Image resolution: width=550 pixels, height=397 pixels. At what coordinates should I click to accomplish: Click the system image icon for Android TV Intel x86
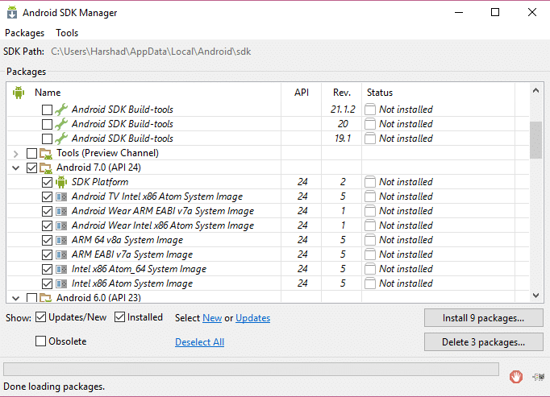click(x=62, y=196)
